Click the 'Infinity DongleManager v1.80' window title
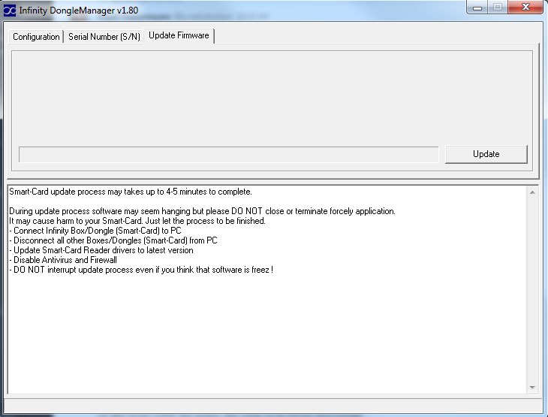This screenshot has width=548, height=417. click(x=79, y=11)
